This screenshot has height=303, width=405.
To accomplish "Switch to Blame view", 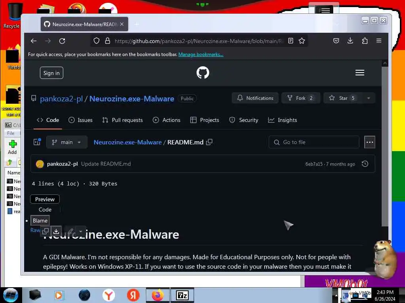I will (x=40, y=221).
